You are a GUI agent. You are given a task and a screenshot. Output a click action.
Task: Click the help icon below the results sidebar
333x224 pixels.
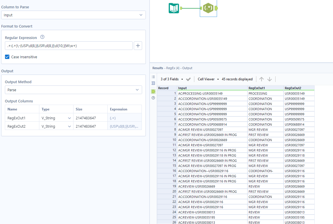click(x=153, y=98)
